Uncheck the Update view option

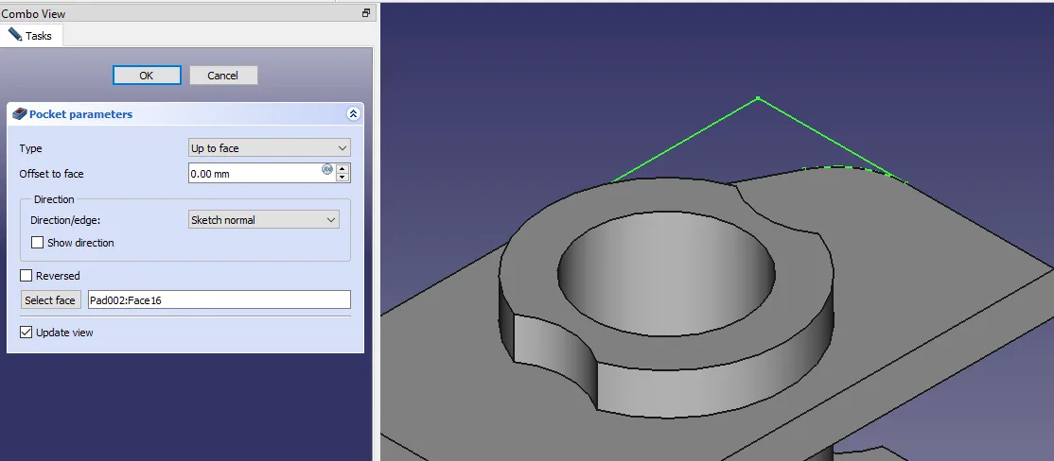click(x=26, y=333)
